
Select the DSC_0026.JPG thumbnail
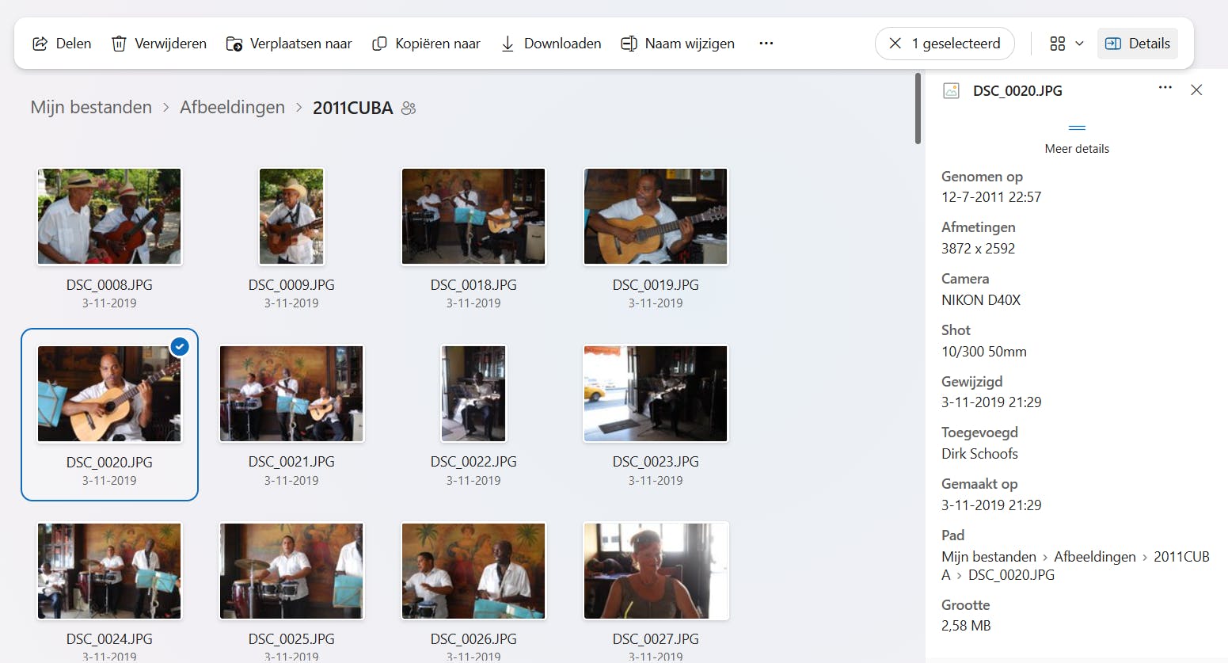point(473,571)
